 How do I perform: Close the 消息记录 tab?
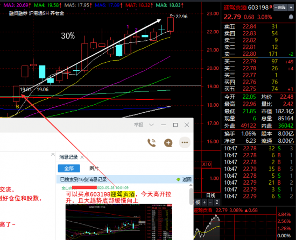pyautogui.click(x=82, y=157)
